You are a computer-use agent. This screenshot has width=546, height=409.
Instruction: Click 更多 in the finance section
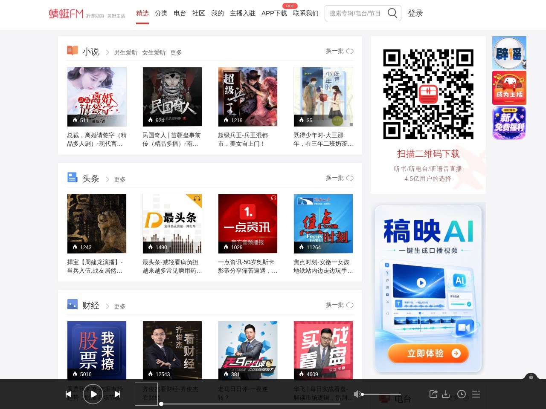[x=120, y=306]
